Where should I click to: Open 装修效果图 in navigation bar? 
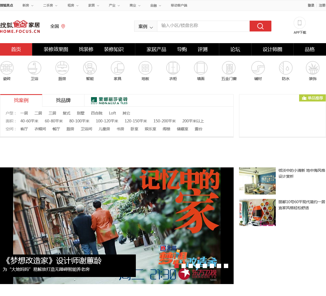click(x=56, y=49)
